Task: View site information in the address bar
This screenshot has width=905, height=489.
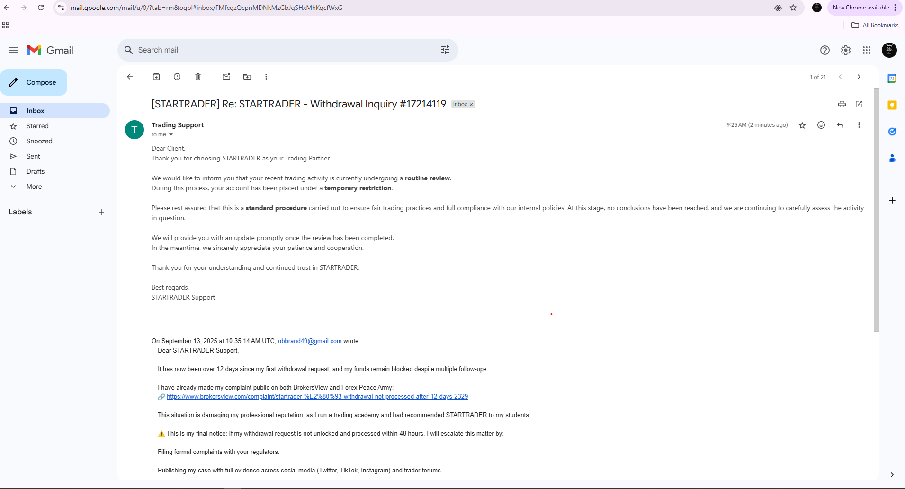Action: click(x=61, y=8)
